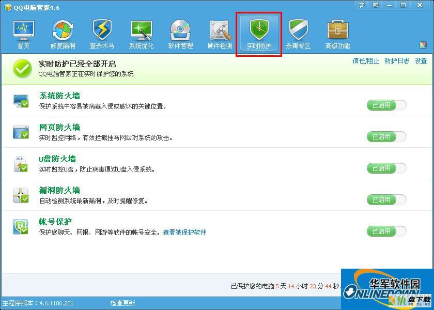Image resolution: width=434 pixels, height=310 pixels.
Task: Toggle the 漏洞防火墙 已启用 switch
Action: pyautogui.click(x=386, y=200)
